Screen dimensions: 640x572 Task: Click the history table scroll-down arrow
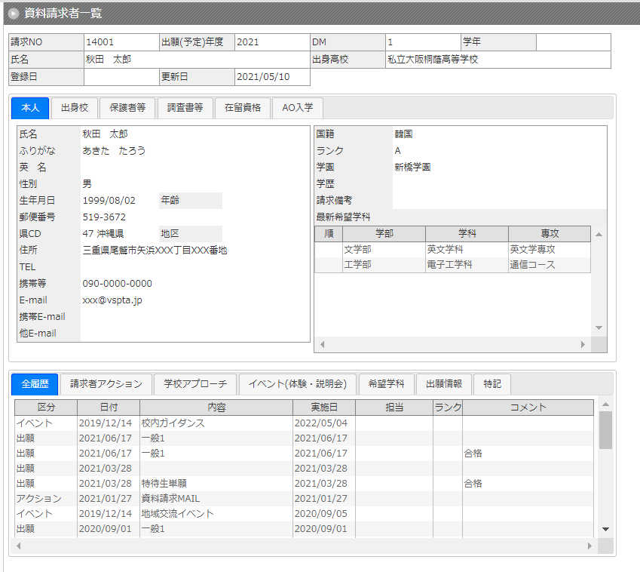606,529
